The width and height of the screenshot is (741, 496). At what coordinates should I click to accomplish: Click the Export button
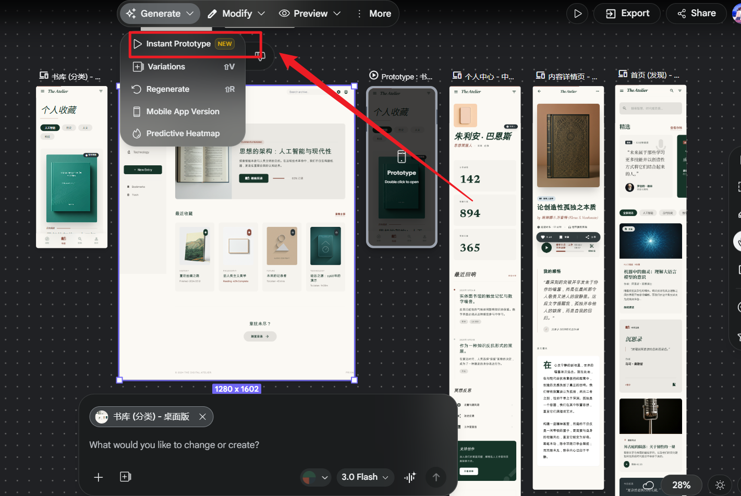(627, 14)
